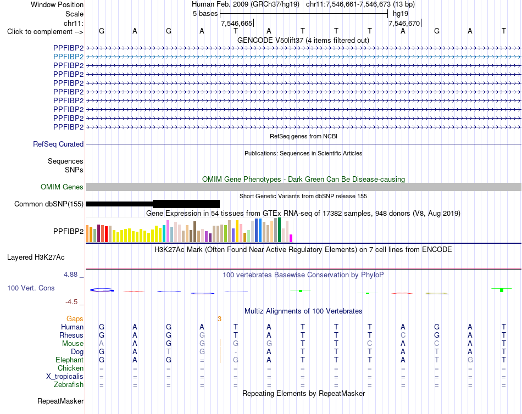Click the magenta bar in the GTEx chart
This screenshot has height=414, width=522.
291,238
